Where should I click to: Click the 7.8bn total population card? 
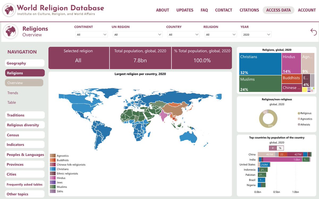click(140, 58)
